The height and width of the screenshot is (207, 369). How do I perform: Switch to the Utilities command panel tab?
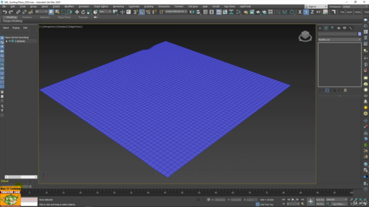351,28
